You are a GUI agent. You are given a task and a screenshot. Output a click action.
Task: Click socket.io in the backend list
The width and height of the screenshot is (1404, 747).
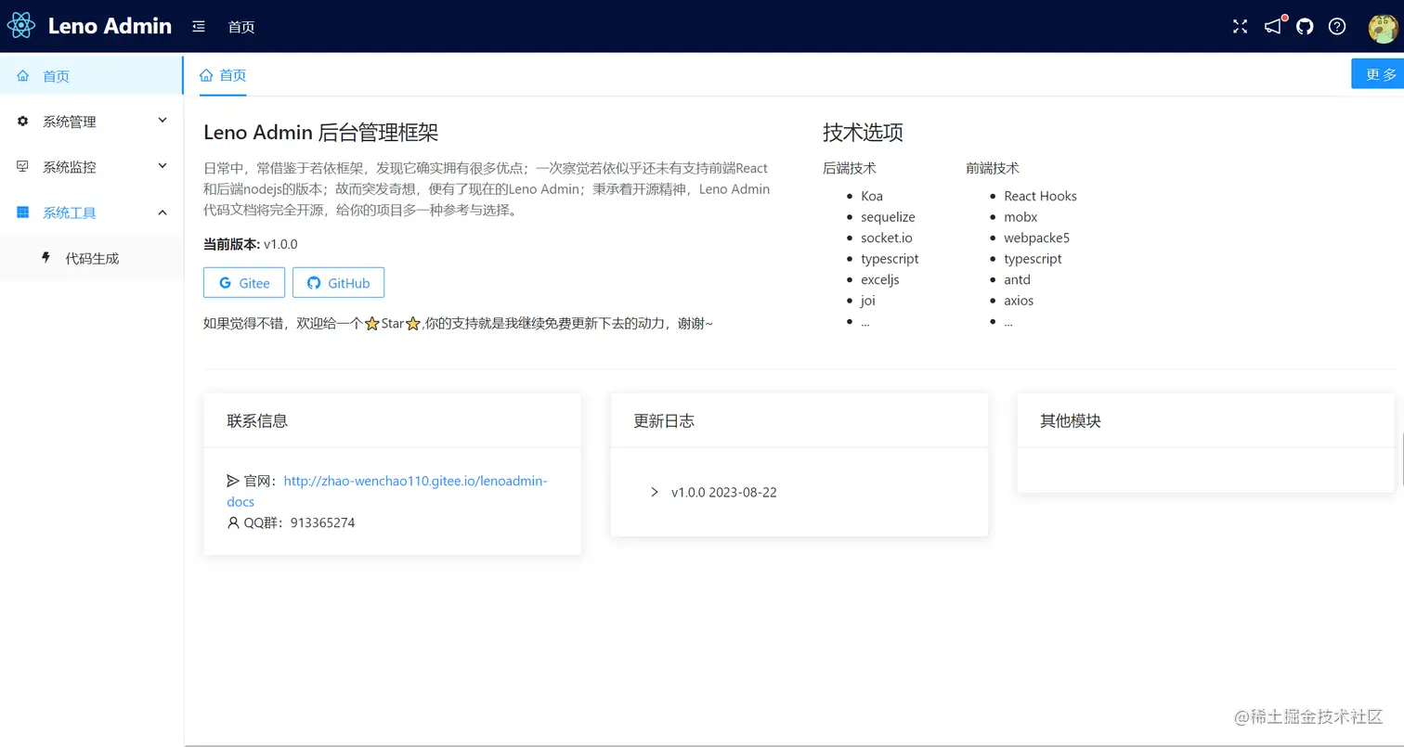[x=887, y=238]
